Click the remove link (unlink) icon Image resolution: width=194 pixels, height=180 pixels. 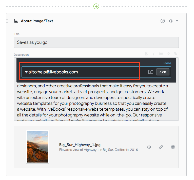[176, 53]
